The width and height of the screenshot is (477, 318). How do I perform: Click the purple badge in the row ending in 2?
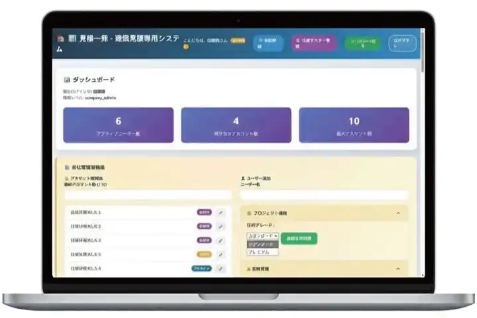205,226
